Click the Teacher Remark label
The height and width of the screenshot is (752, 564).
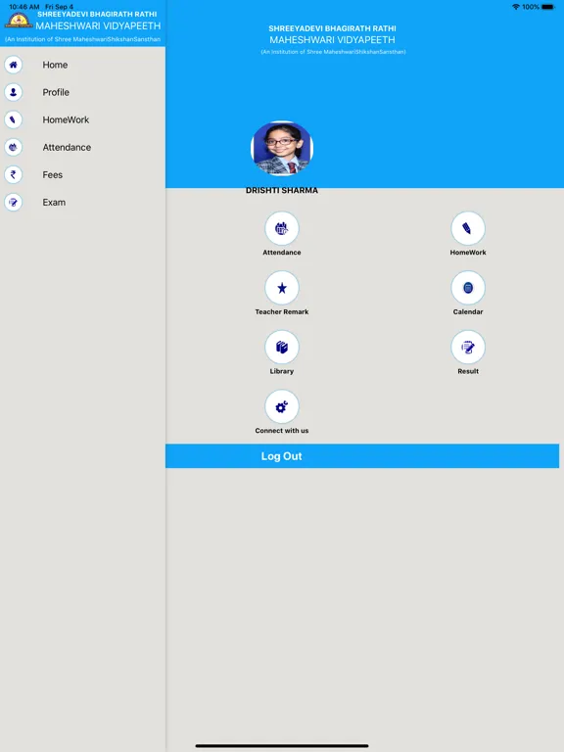coord(282,311)
